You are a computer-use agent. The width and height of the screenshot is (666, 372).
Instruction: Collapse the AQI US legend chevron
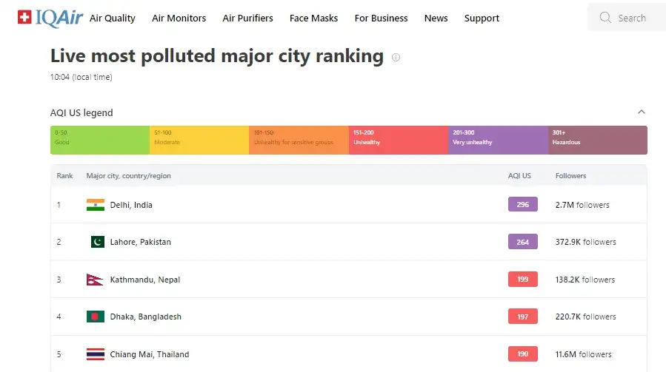641,112
